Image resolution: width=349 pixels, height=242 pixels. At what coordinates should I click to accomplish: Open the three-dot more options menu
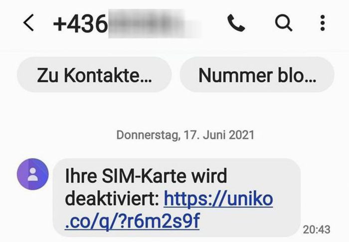click(x=323, y=23)
